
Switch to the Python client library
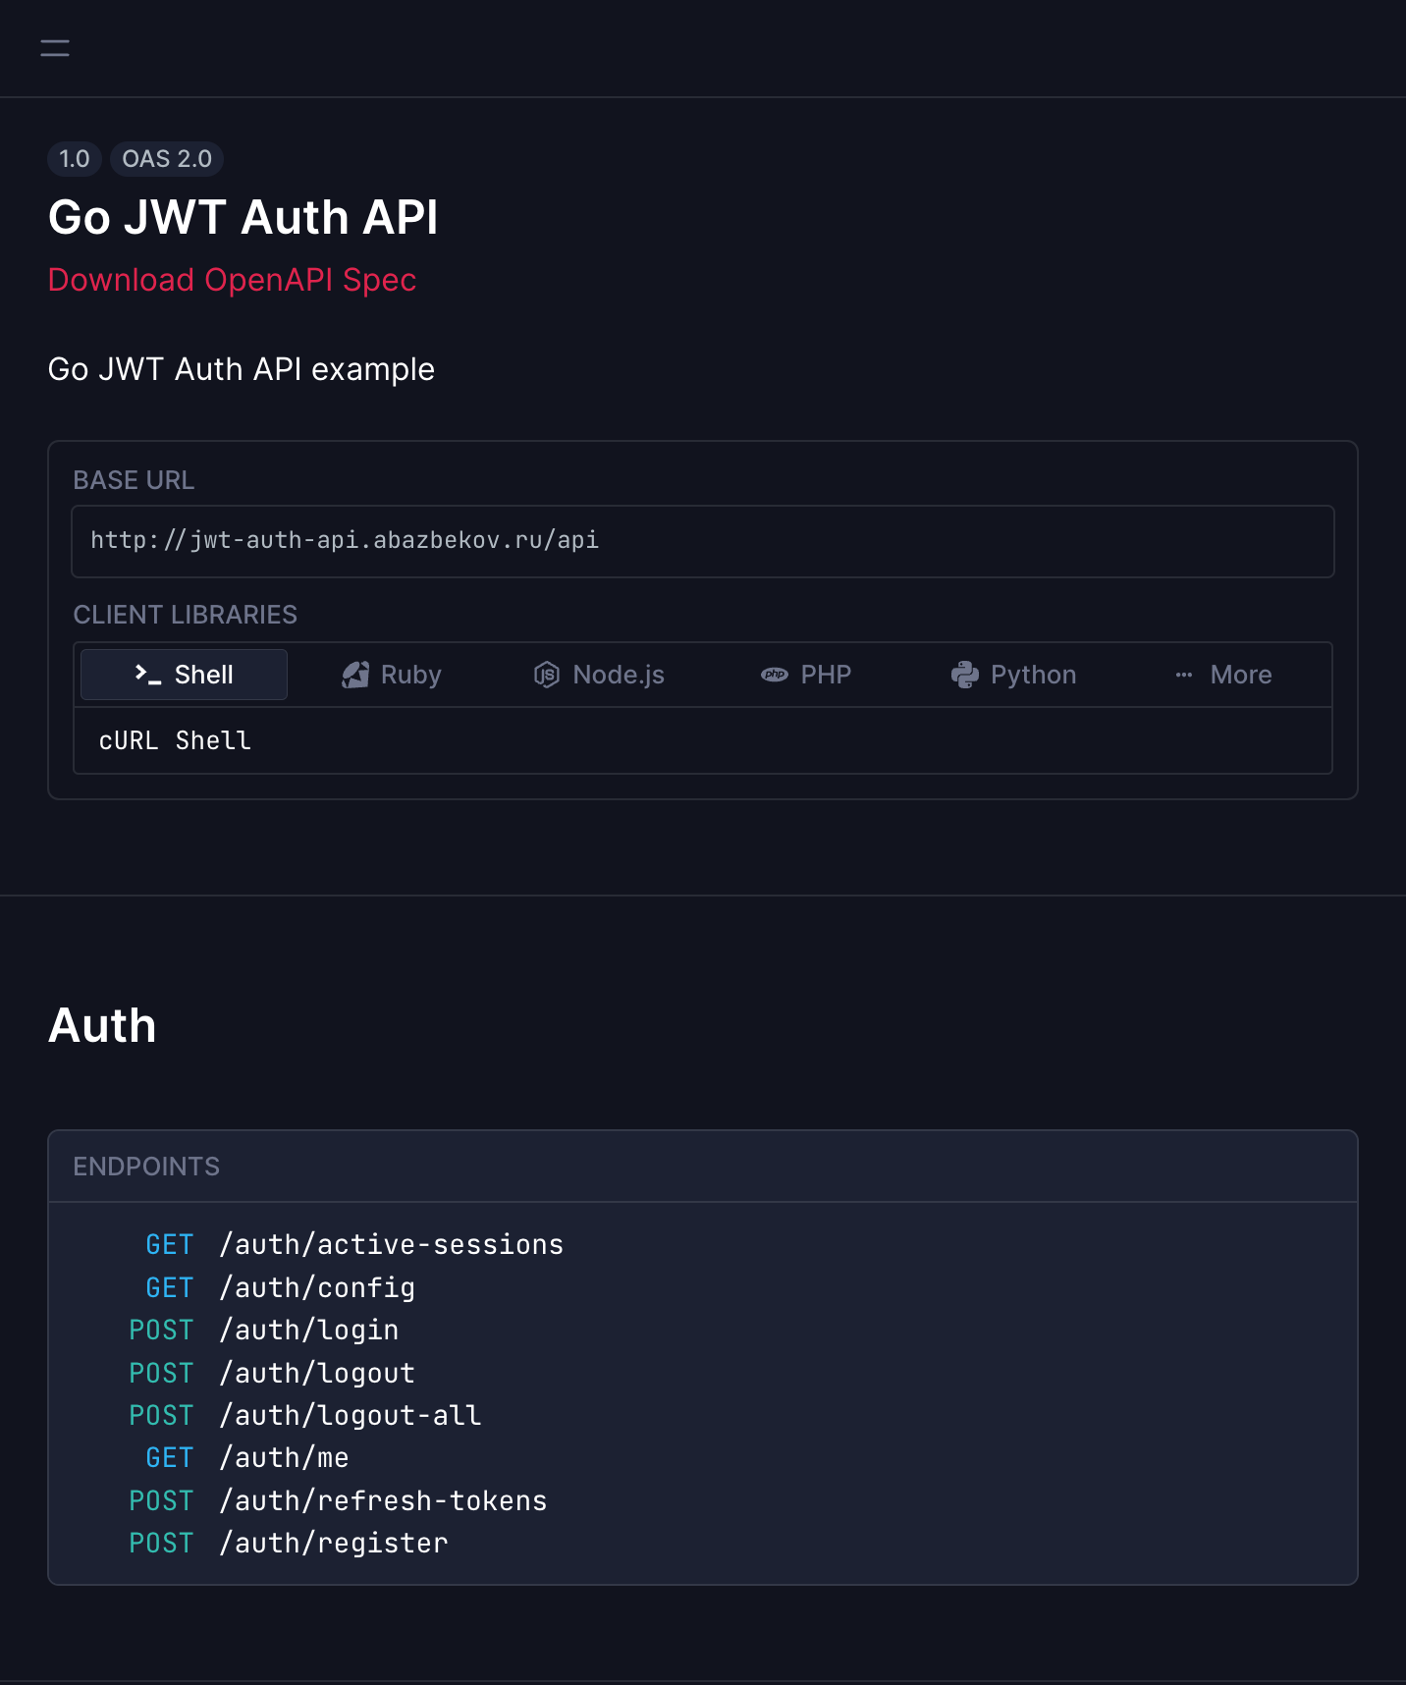[x=1013, y=675]
